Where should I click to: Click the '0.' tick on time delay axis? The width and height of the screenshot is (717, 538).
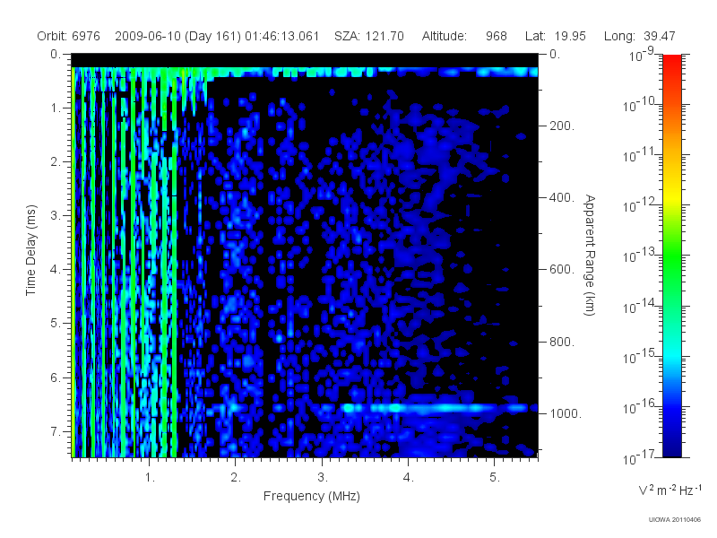pyautogui.click(x=56, y=54)
